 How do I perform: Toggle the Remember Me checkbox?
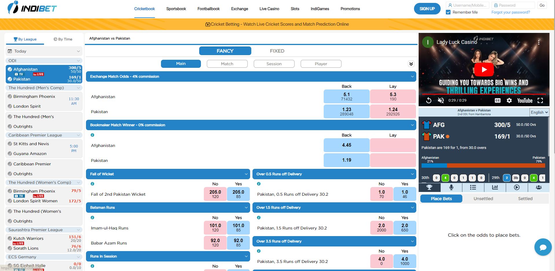tap(448, 12)
